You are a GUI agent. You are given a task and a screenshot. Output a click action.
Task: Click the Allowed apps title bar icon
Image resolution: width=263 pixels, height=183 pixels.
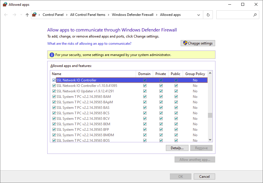point(5,4)
